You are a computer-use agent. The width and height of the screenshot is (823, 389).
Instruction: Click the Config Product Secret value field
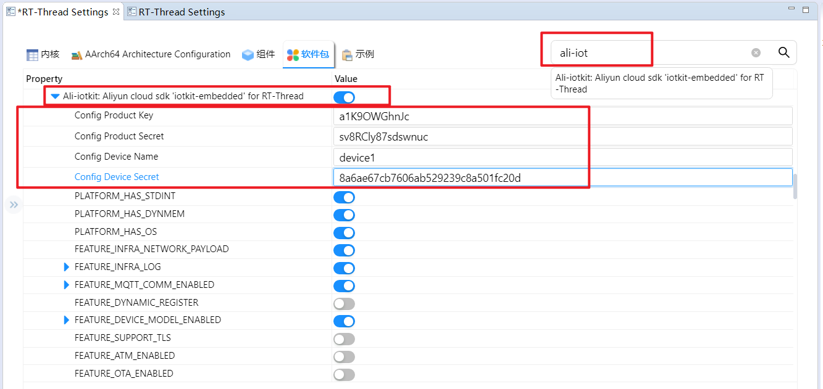(x=562, y=137)
